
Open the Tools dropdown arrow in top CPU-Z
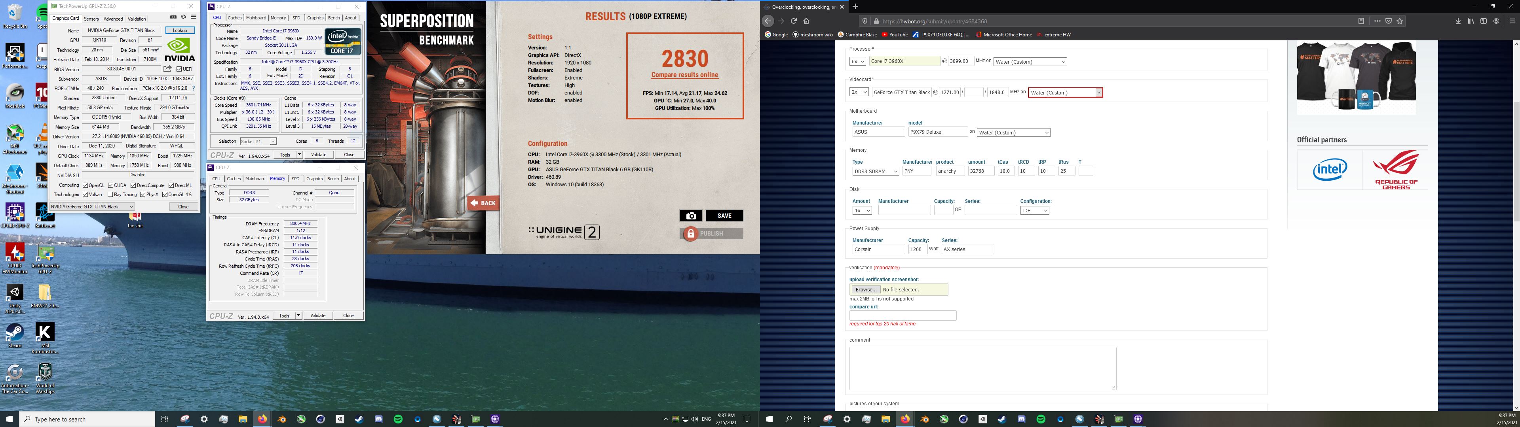[299, 155]
